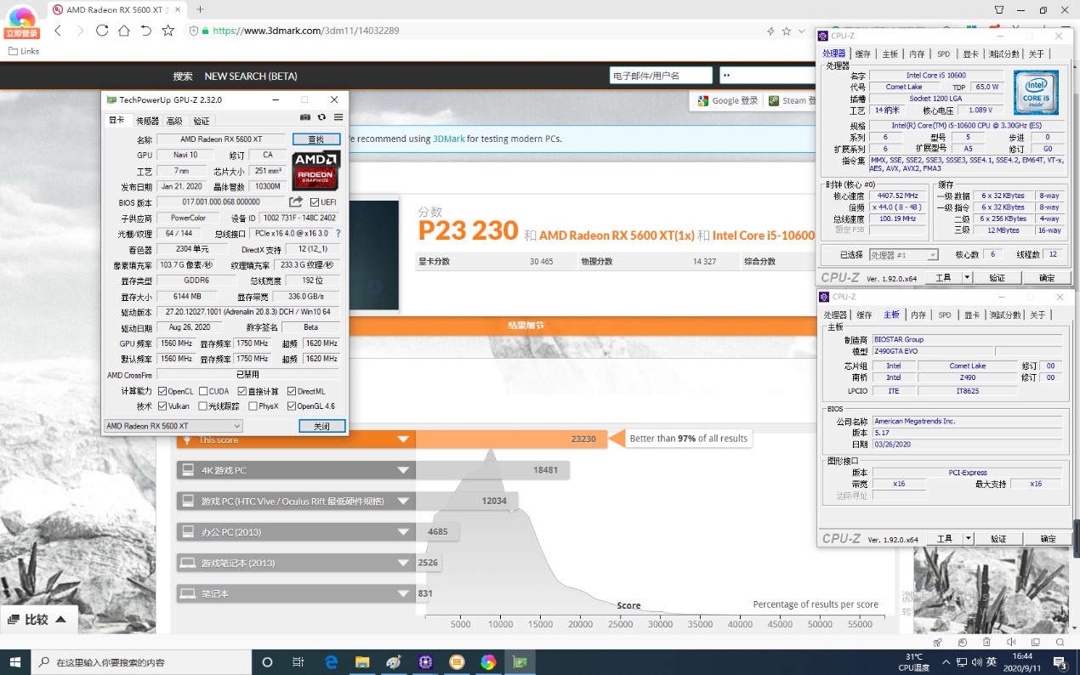Toggle DirectML checkbox
This screenshot has height=675, width=1080.
pyautogui.click(x=292, y=391)
